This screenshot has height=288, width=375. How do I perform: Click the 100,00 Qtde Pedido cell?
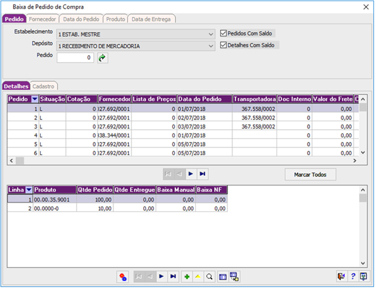(x=95, y=200)
